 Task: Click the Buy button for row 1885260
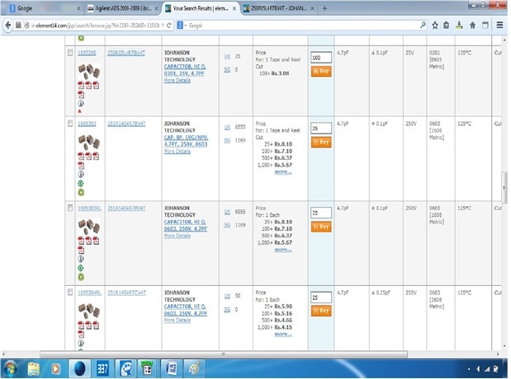click(x=321, y=71)
